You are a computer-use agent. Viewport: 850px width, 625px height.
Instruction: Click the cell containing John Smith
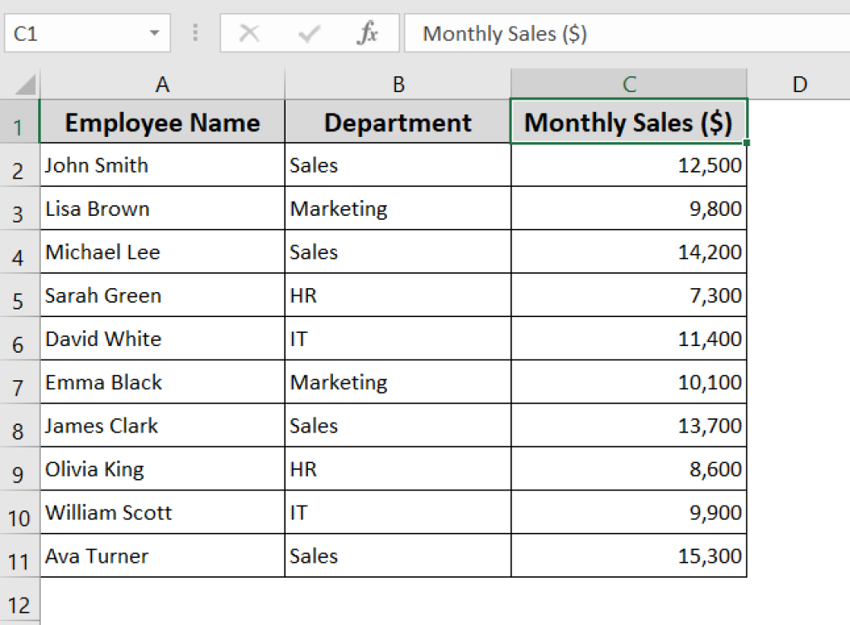pos(162,165)
